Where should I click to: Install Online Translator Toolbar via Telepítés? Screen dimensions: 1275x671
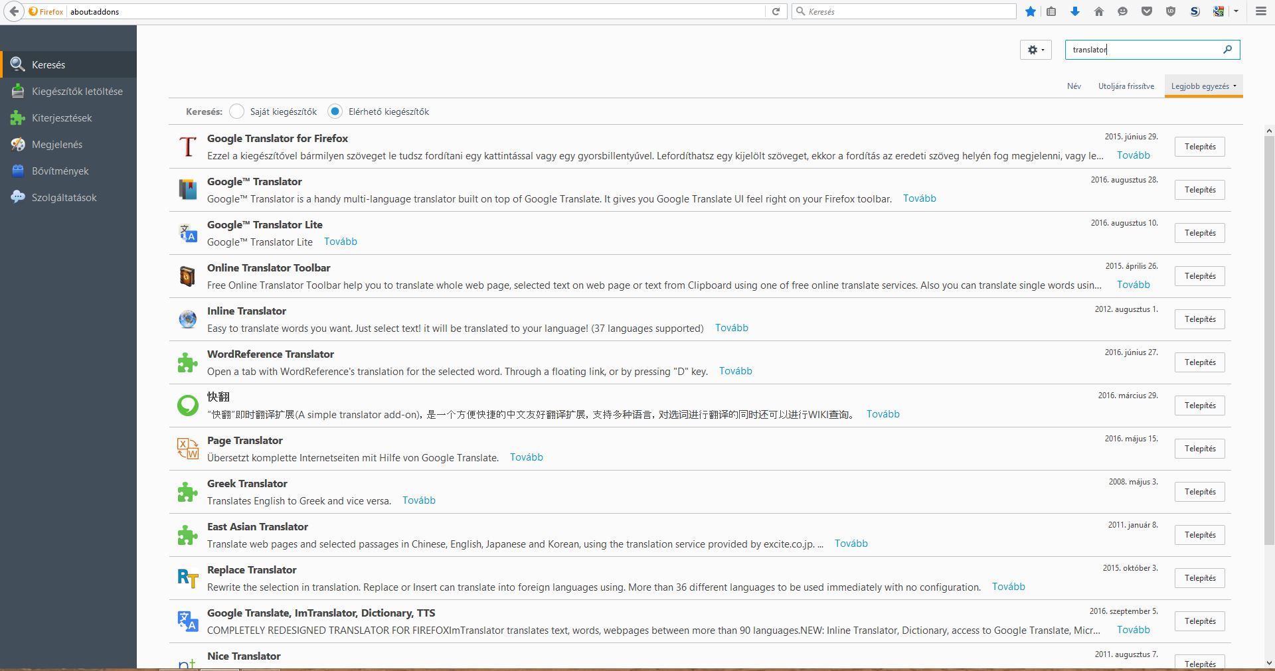point(1200,276)
